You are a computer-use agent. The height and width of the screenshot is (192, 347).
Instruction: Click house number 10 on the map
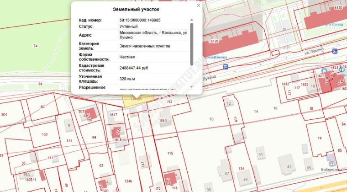[x=211, y=119]
